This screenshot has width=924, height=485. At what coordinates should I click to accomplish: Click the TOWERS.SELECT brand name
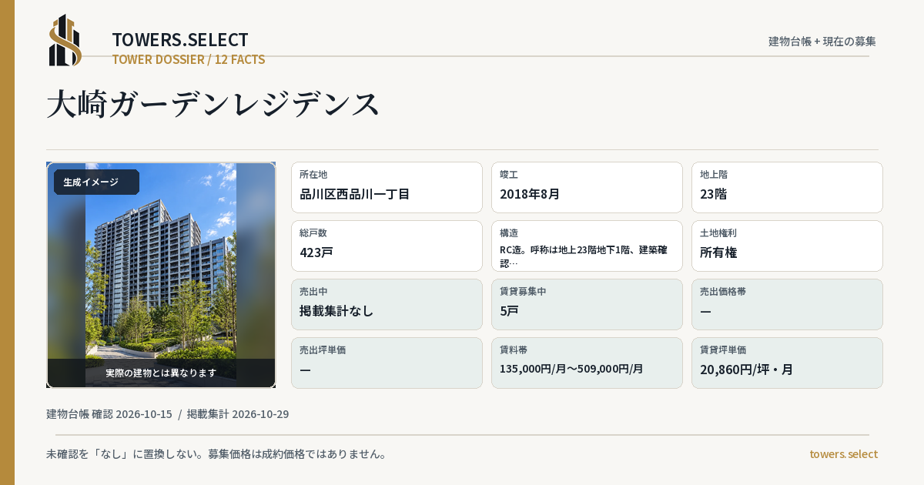[x=180, y=40]
